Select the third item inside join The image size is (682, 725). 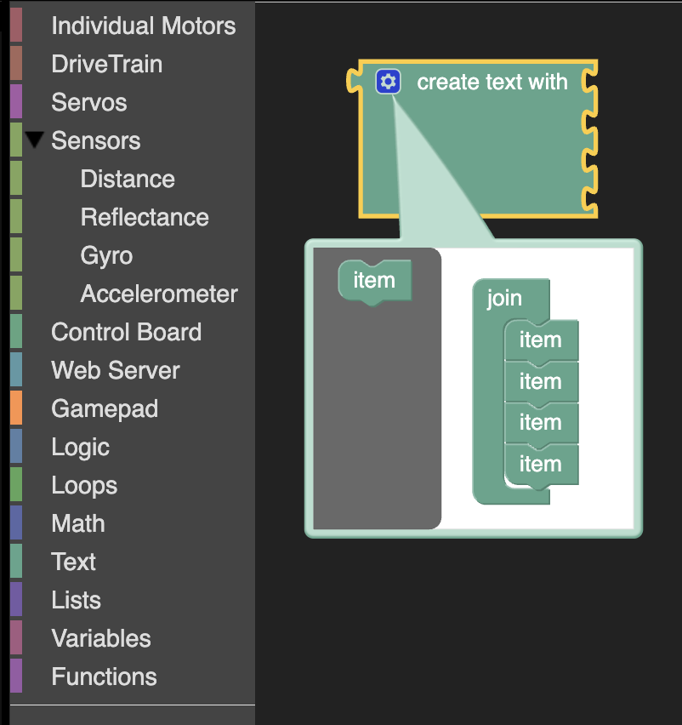(x=541, y=423)
